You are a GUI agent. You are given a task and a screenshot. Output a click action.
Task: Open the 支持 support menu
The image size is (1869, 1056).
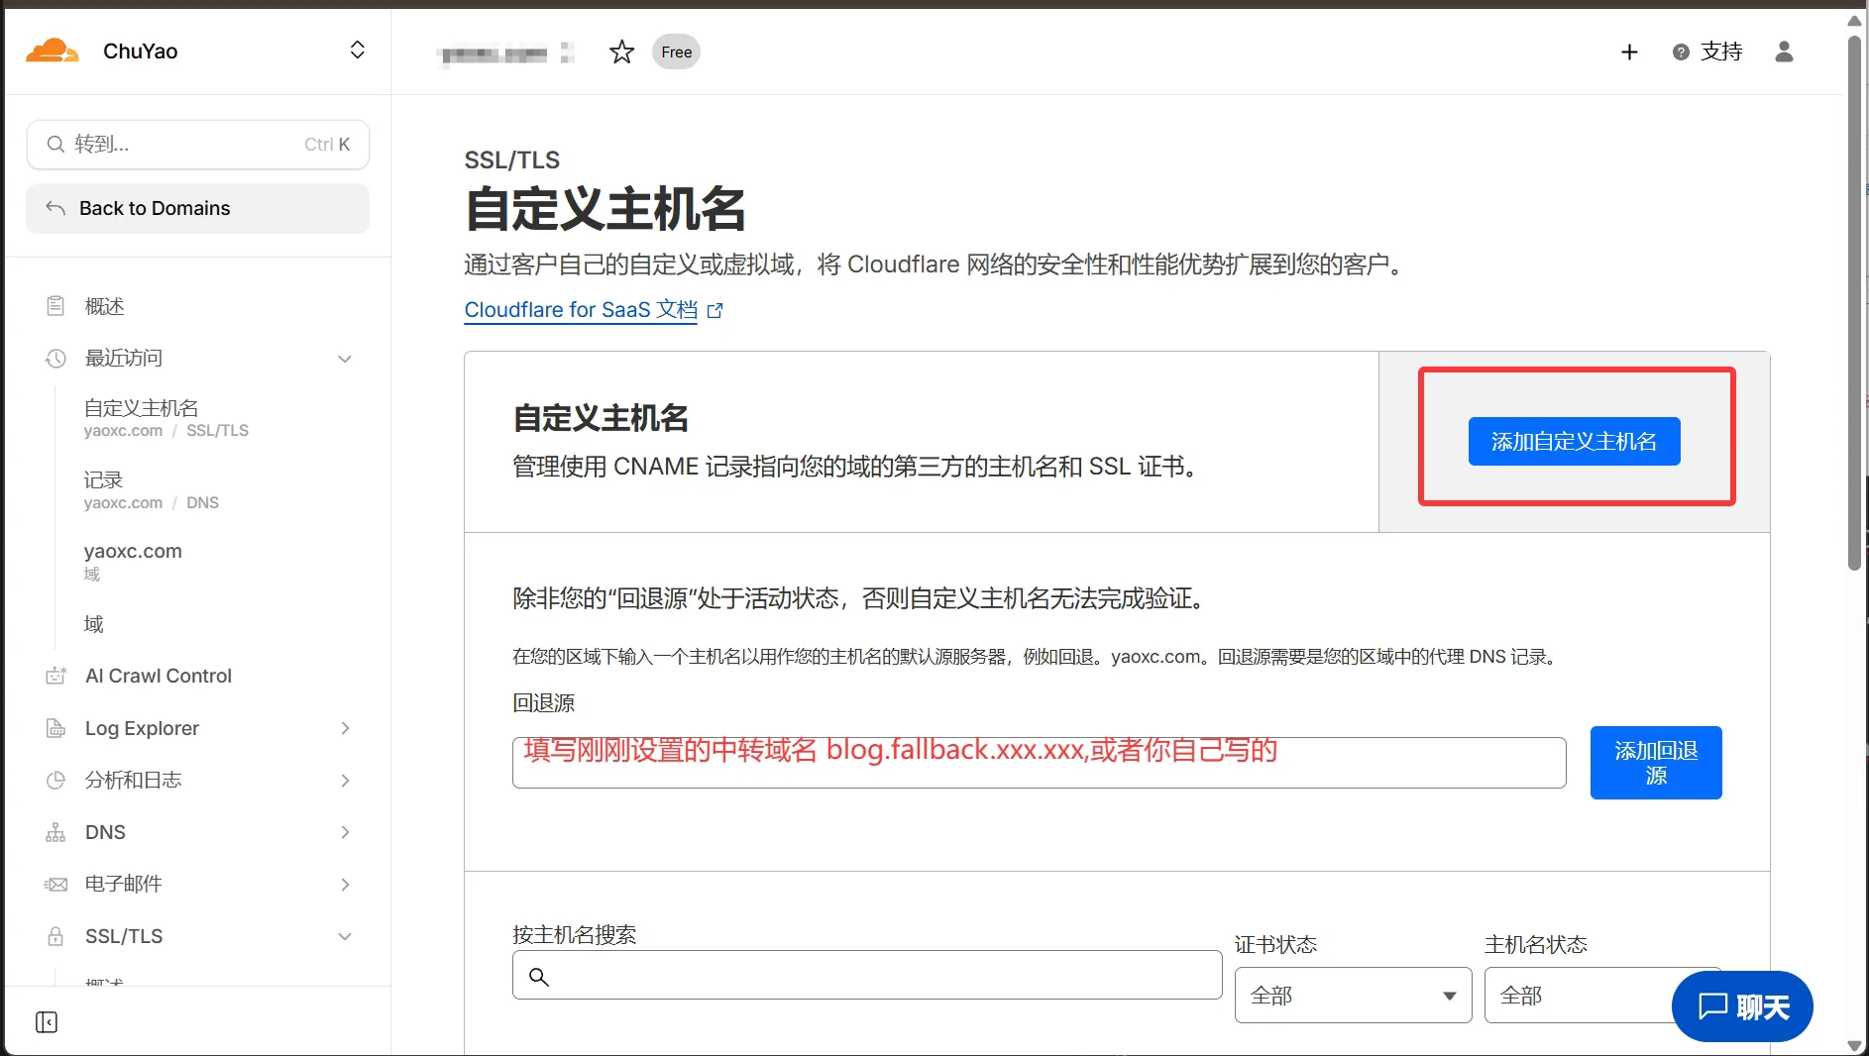pos(1707,52)
